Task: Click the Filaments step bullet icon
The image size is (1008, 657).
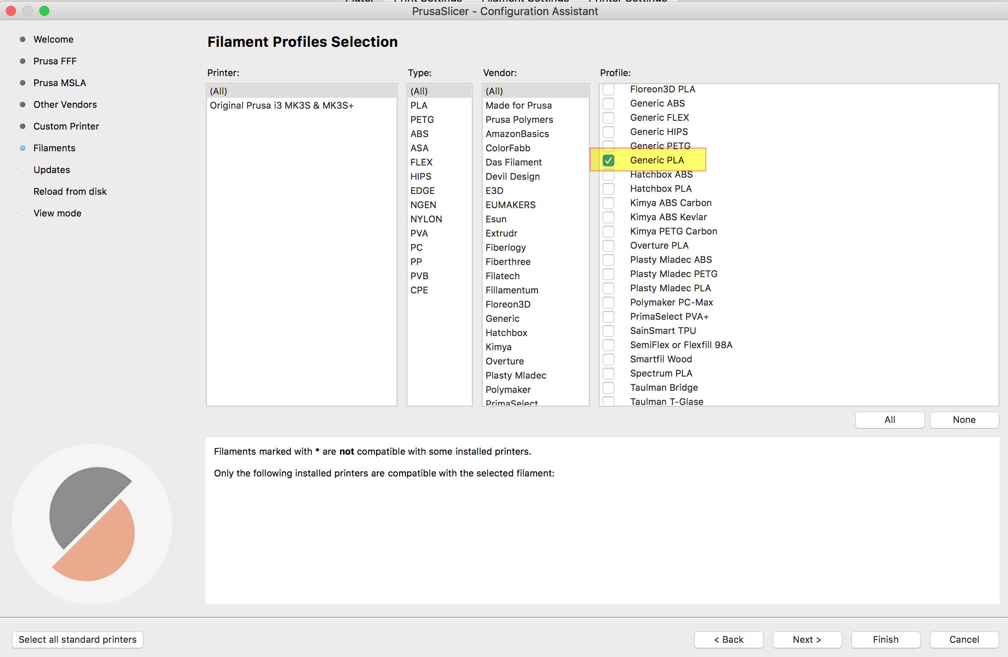Action: click(23, 148)
